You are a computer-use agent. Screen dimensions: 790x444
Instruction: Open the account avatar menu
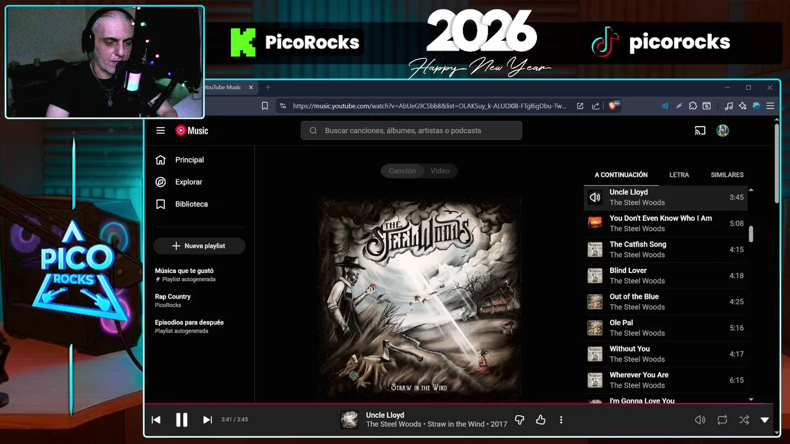(723, 130)
